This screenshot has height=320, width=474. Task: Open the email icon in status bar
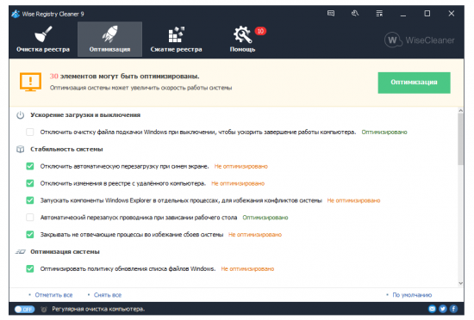pyautogui.click(x=433, y=309)
